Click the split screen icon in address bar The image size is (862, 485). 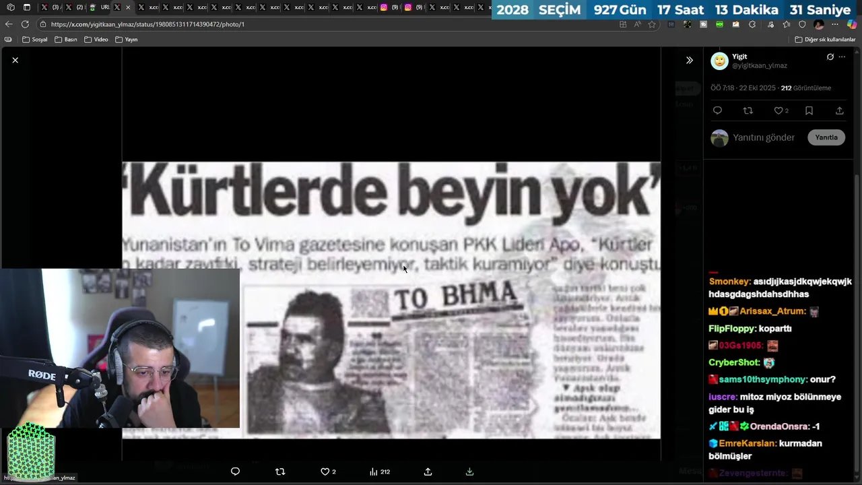click(x=623, y=24)
